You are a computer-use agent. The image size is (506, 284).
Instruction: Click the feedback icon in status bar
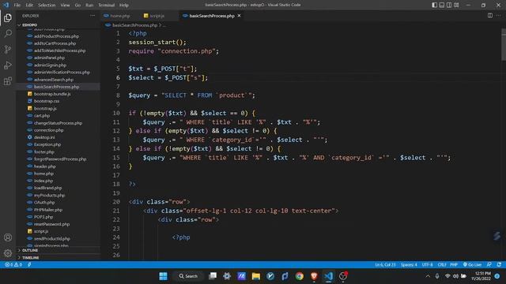coord(489,265)
